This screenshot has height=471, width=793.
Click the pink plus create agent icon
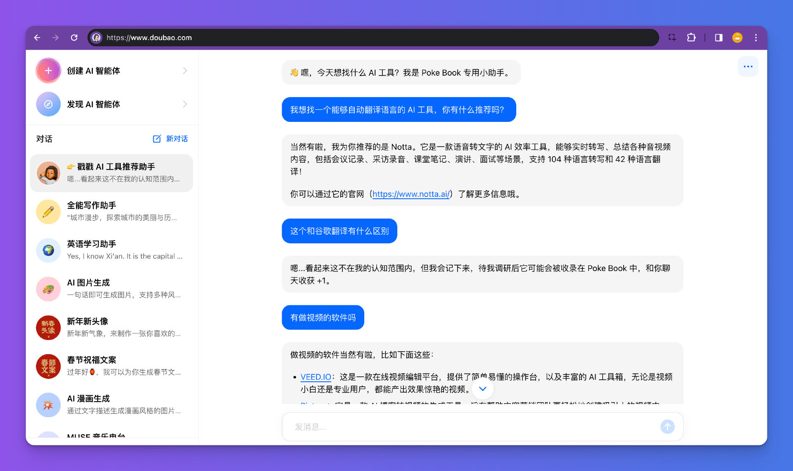click(48, 71)
